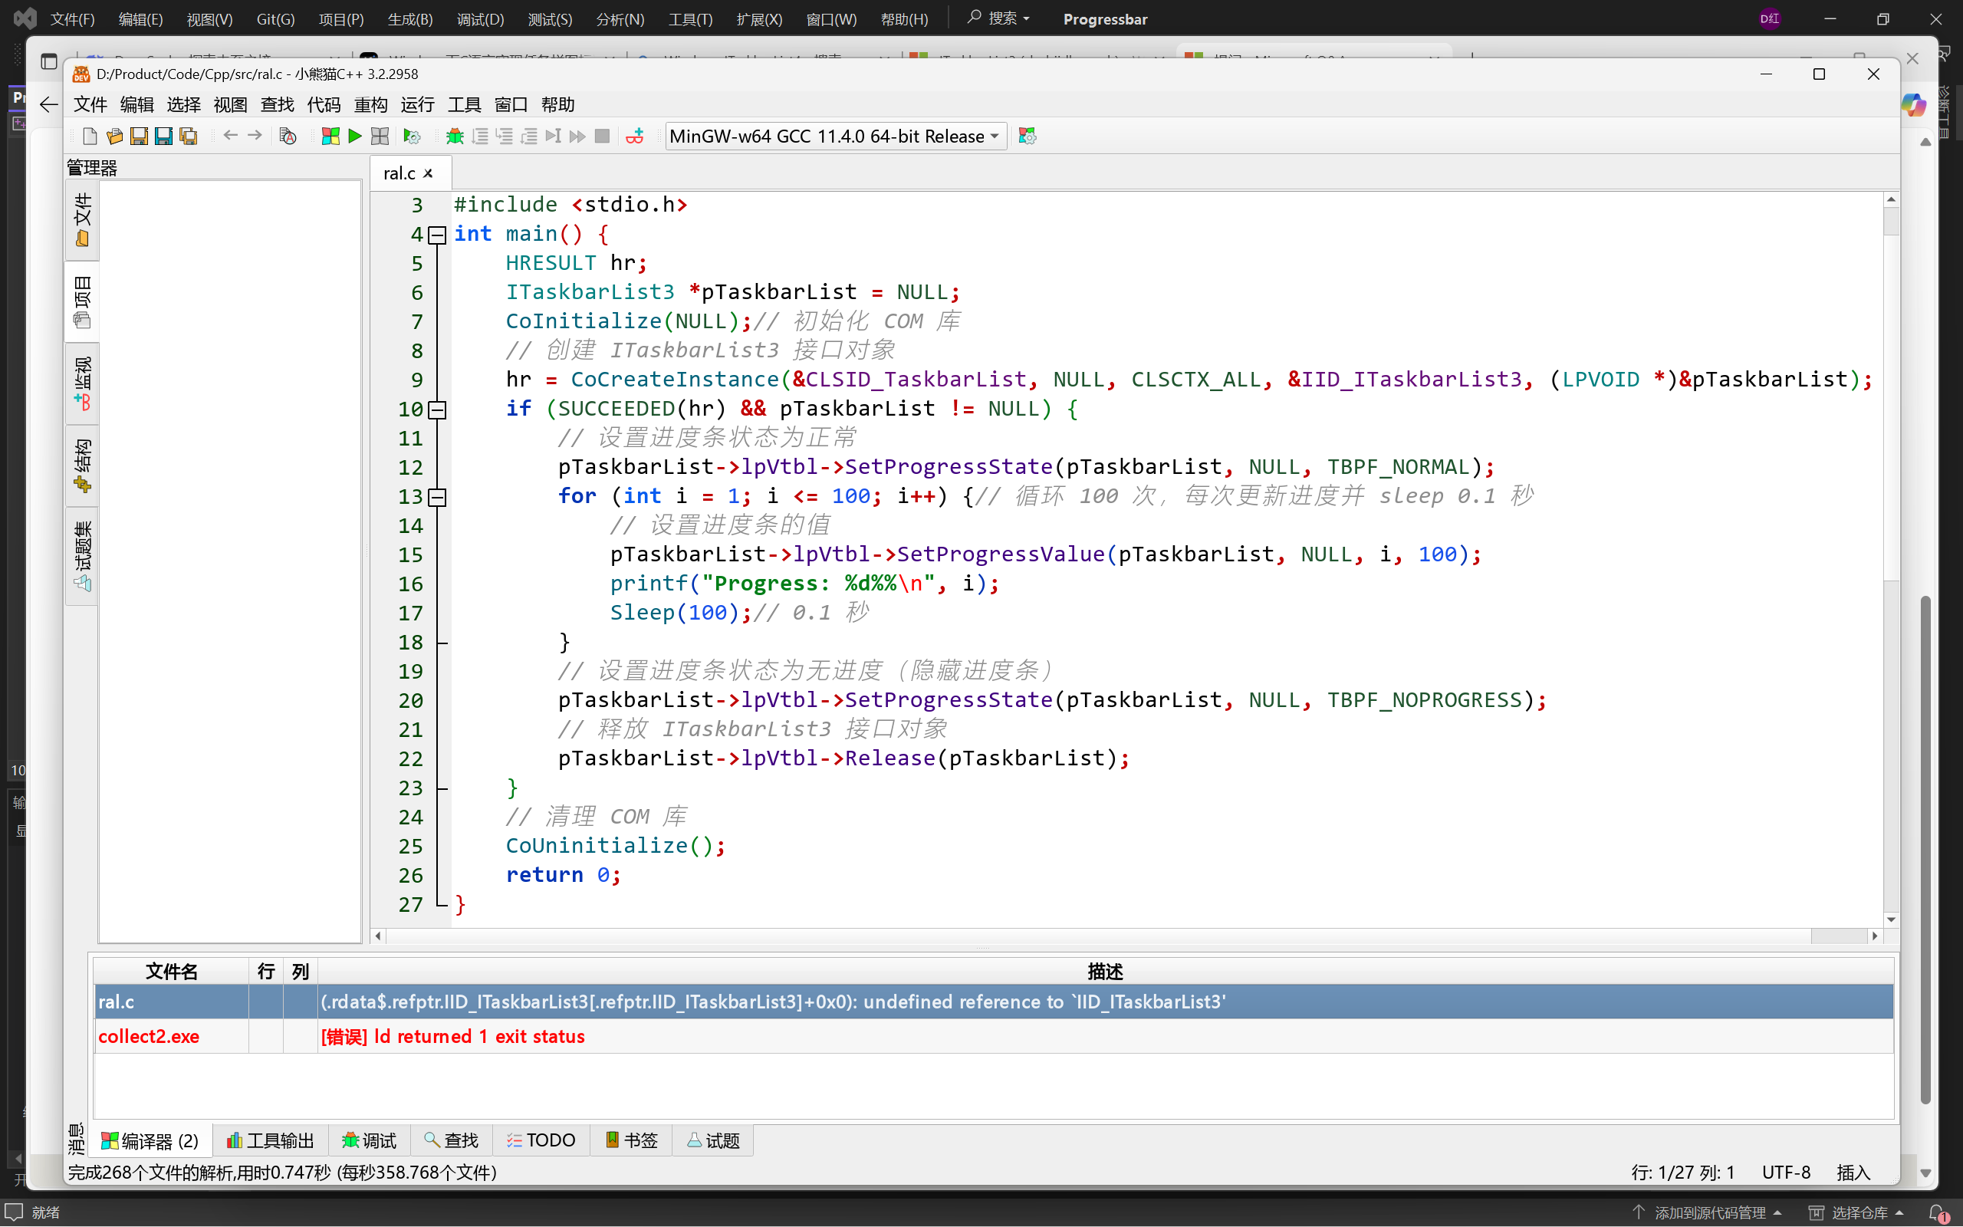This screenshot has width=1963, height=1227.
Task: Open the 调试(D) menu in Visual Studio
Action: coord(479,18)
